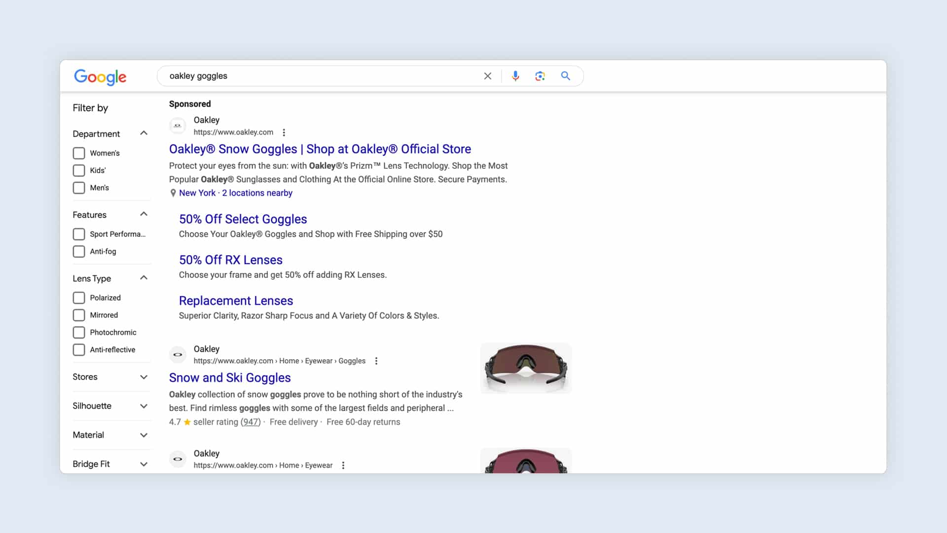The width and height of the screenshot is (947, 533).
Task: Click the magnifying glass search icon
Action: (x=566, y=76)
